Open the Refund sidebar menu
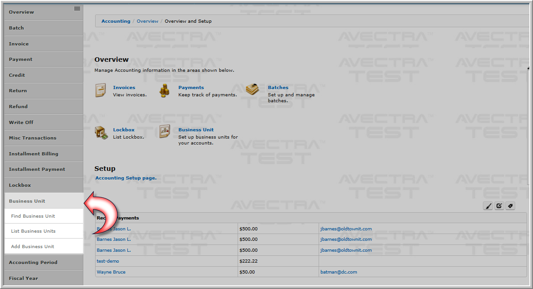The image size is (533, 289). coord(44,106)
